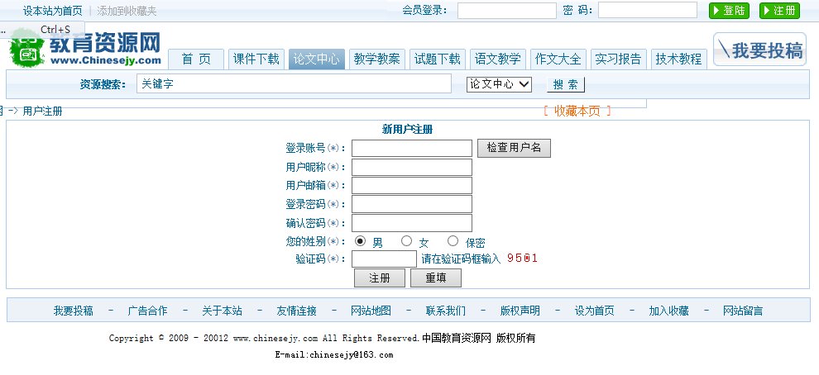Click the 设本站为首页 link
This screenshot has height=375, width=819.
click(x=53, y=11)
